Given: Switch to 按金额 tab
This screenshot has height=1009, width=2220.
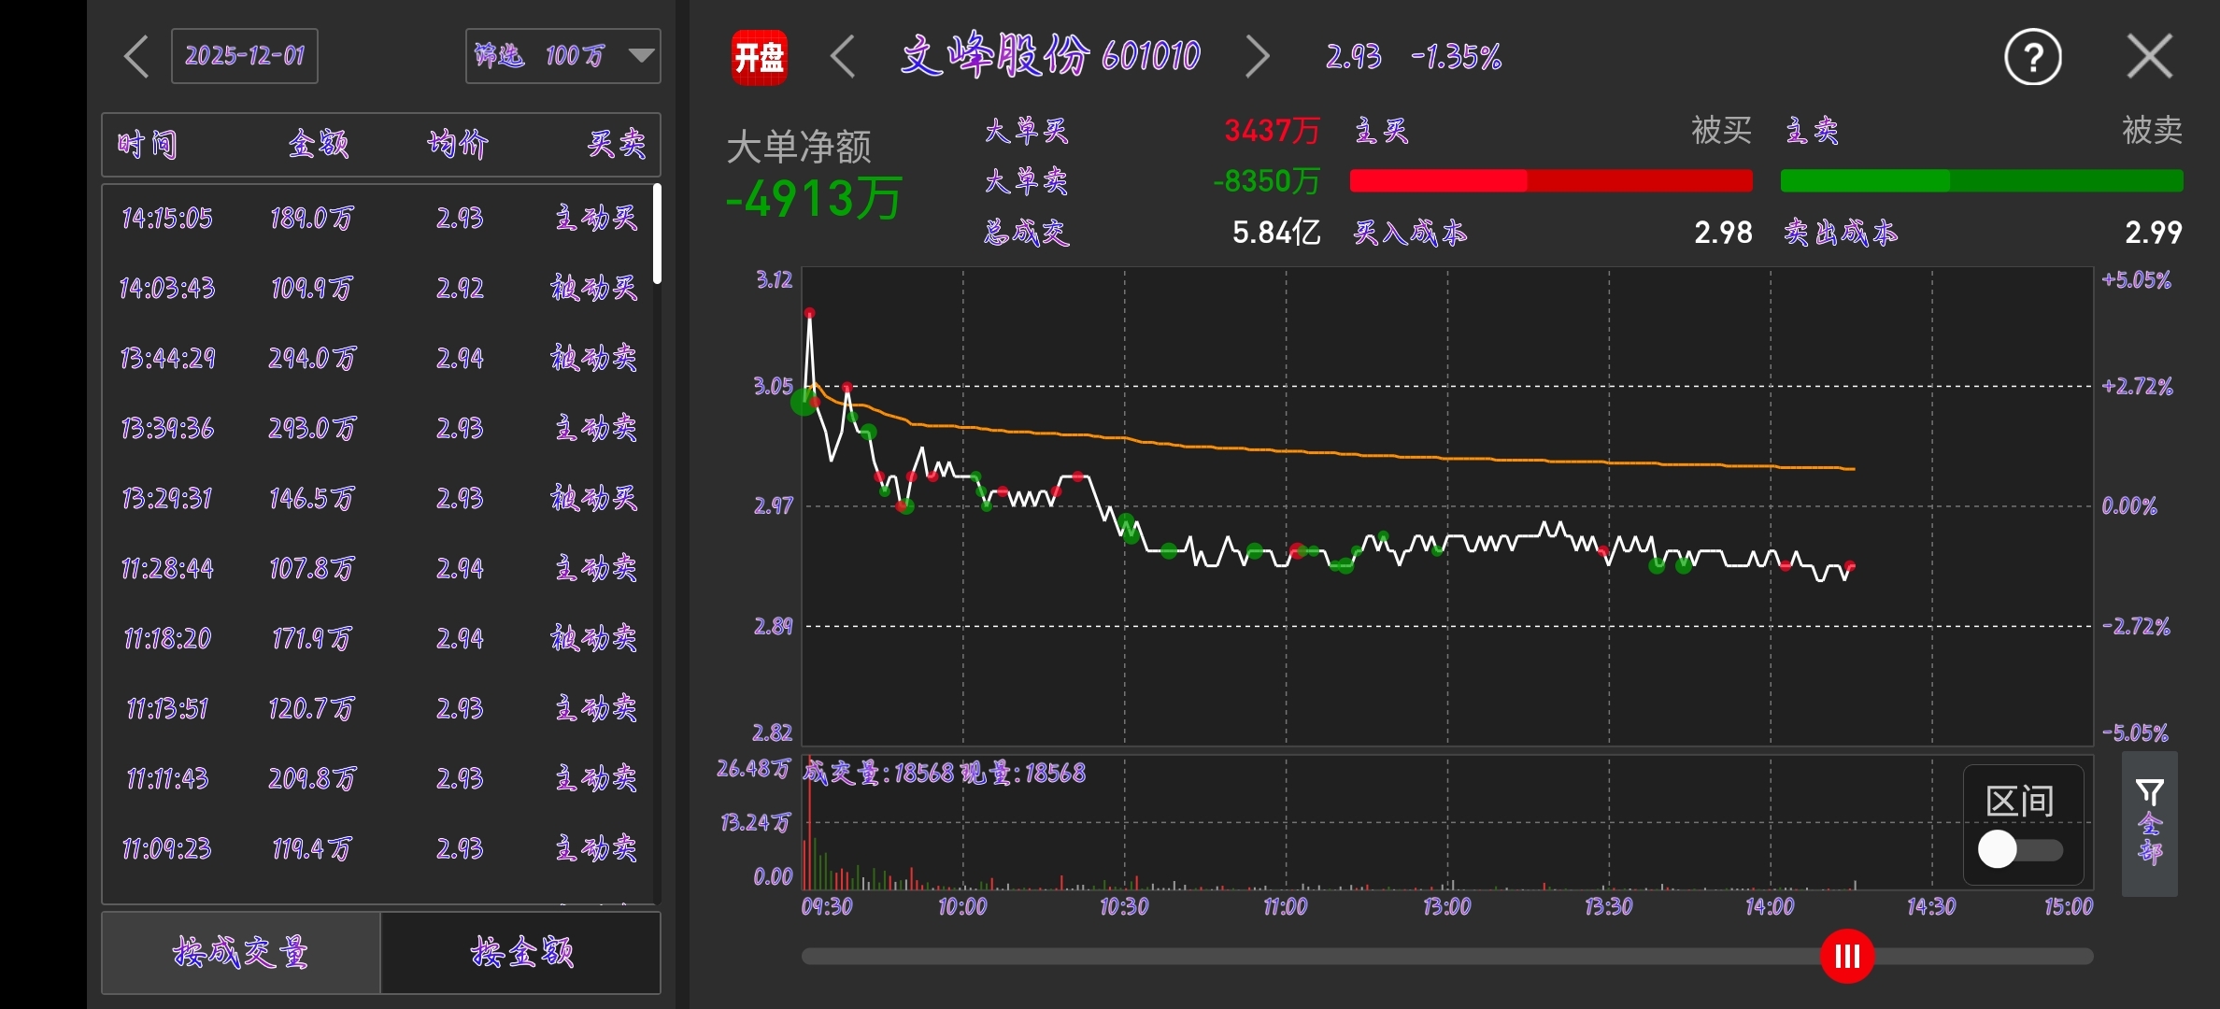Looking at the screenshot, I should coord(521,952).
